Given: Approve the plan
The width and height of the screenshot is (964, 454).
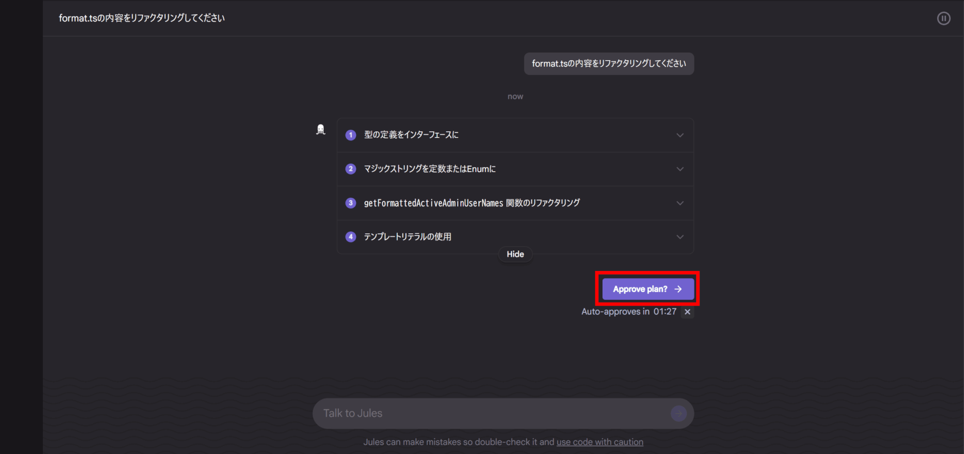Looking at the screenshot, I should [x=648, y=289].
